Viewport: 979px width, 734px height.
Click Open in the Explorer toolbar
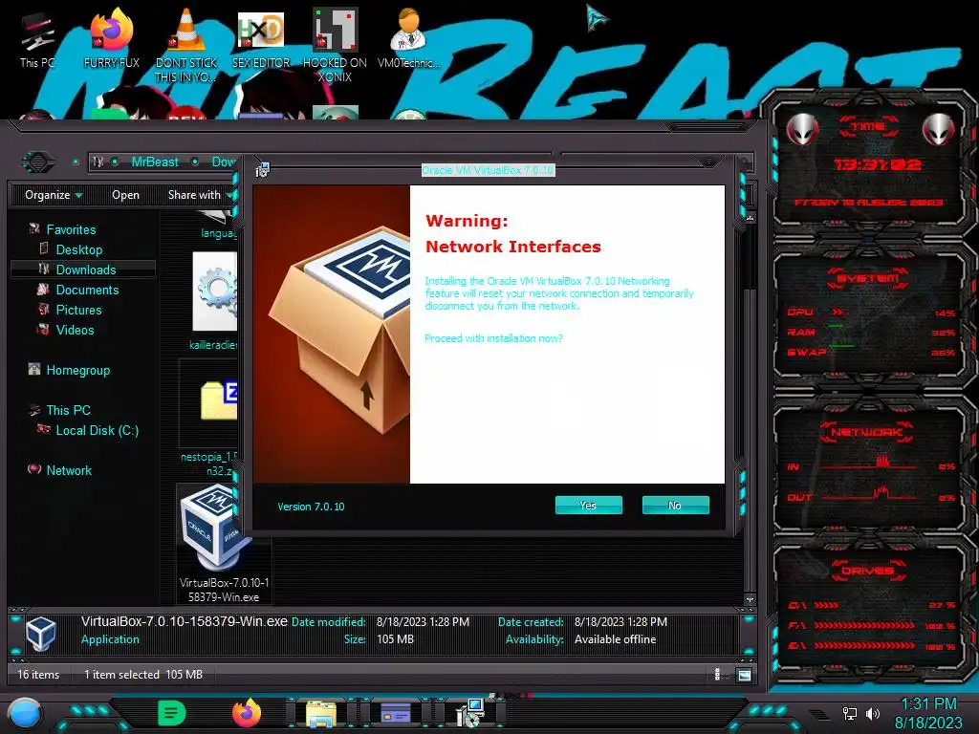click(125, 195)
